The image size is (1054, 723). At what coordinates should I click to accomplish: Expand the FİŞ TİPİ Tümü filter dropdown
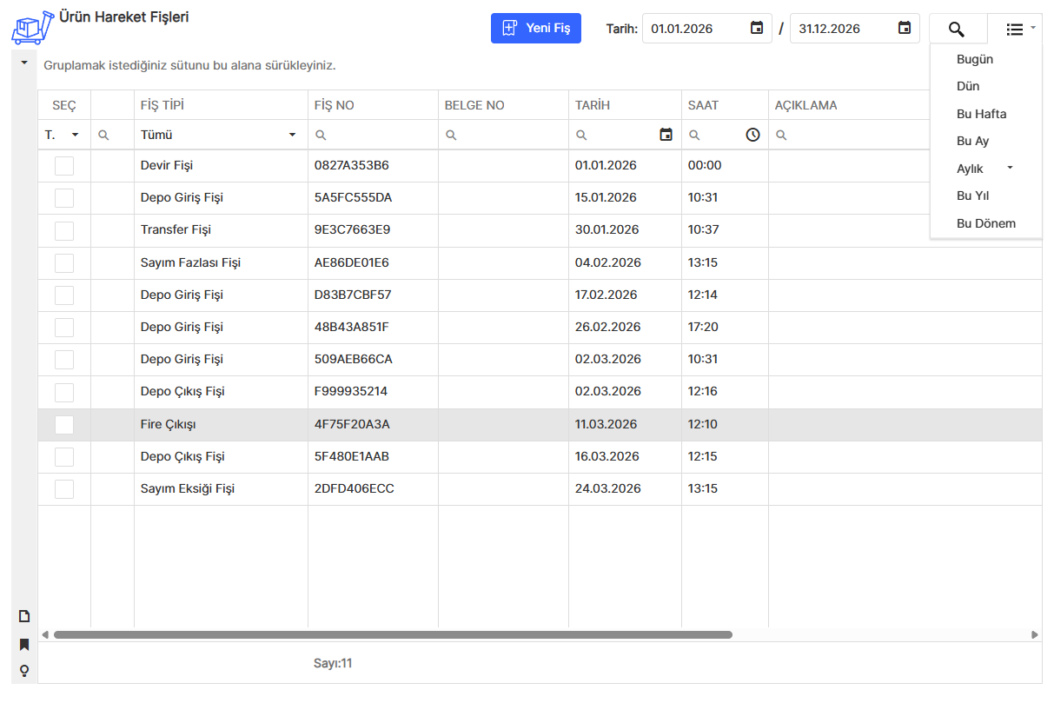click(x=292, y=135)
